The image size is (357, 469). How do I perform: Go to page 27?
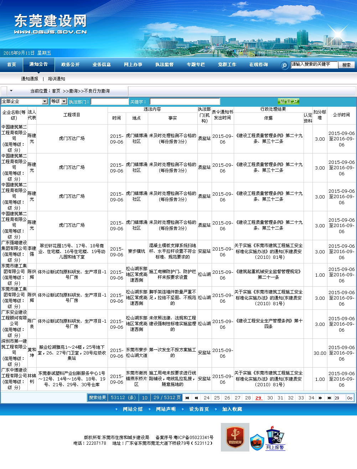238,398
